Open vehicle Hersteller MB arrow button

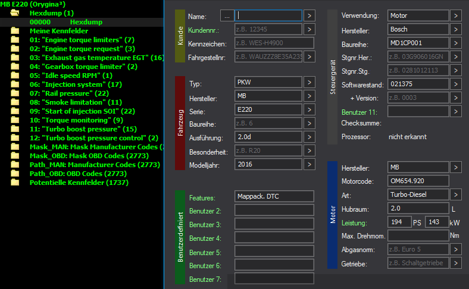click(309, 96)
